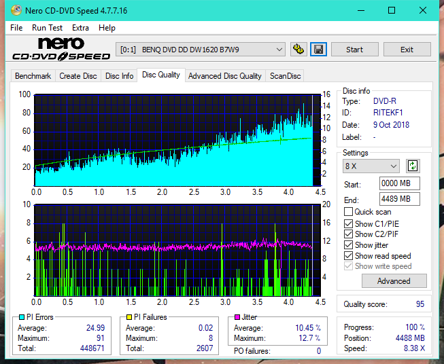Image resolution: width=444 pixels, height=364 pixels.
Task: Uncheck Show C2/PIF
Action: tap(348, 234)
